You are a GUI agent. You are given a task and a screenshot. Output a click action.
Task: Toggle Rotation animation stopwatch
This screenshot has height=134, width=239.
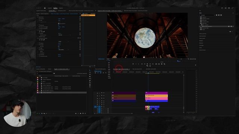tap(39, 25)
